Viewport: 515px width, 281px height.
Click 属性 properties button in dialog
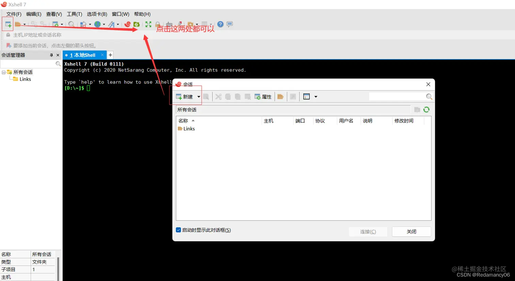pyautogui.click(x=263, y=97)
